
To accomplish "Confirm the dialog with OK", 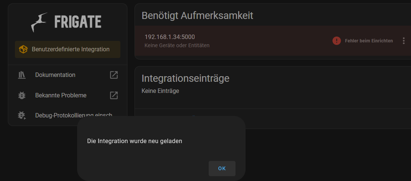I will point(222,168).
